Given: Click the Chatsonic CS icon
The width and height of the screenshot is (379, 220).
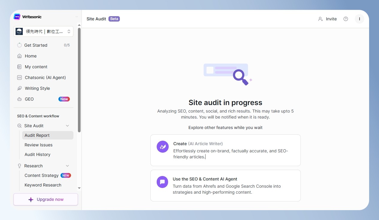Looking at the screenshot, I should point(19,78).
